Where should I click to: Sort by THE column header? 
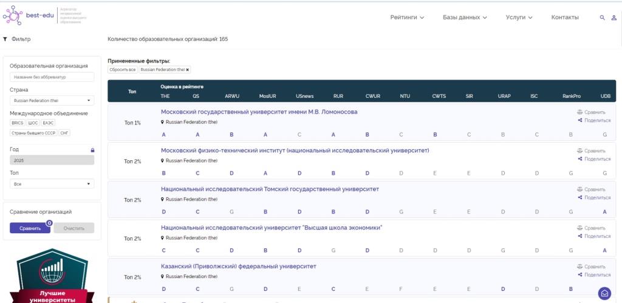[x=165, y=96]
